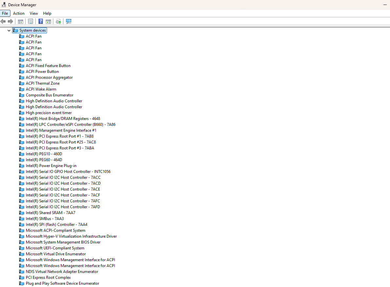Click the Device Manager title bar icon
The height and width of the screenshot is (287, 390).
coord(4,5)
